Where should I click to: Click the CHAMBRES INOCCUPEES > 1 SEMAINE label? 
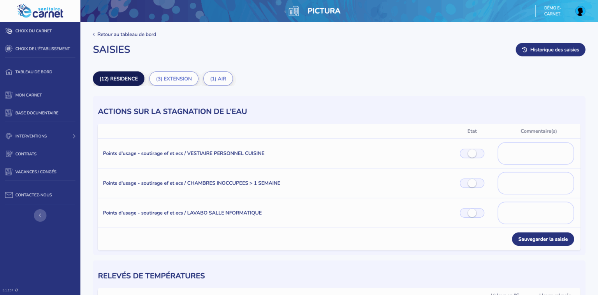(192, 183)
